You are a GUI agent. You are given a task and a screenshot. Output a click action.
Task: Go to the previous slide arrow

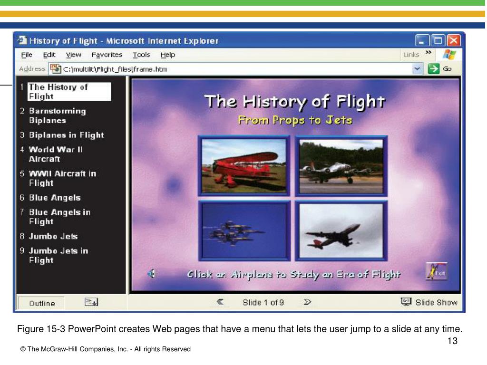(x=220, y=302)
